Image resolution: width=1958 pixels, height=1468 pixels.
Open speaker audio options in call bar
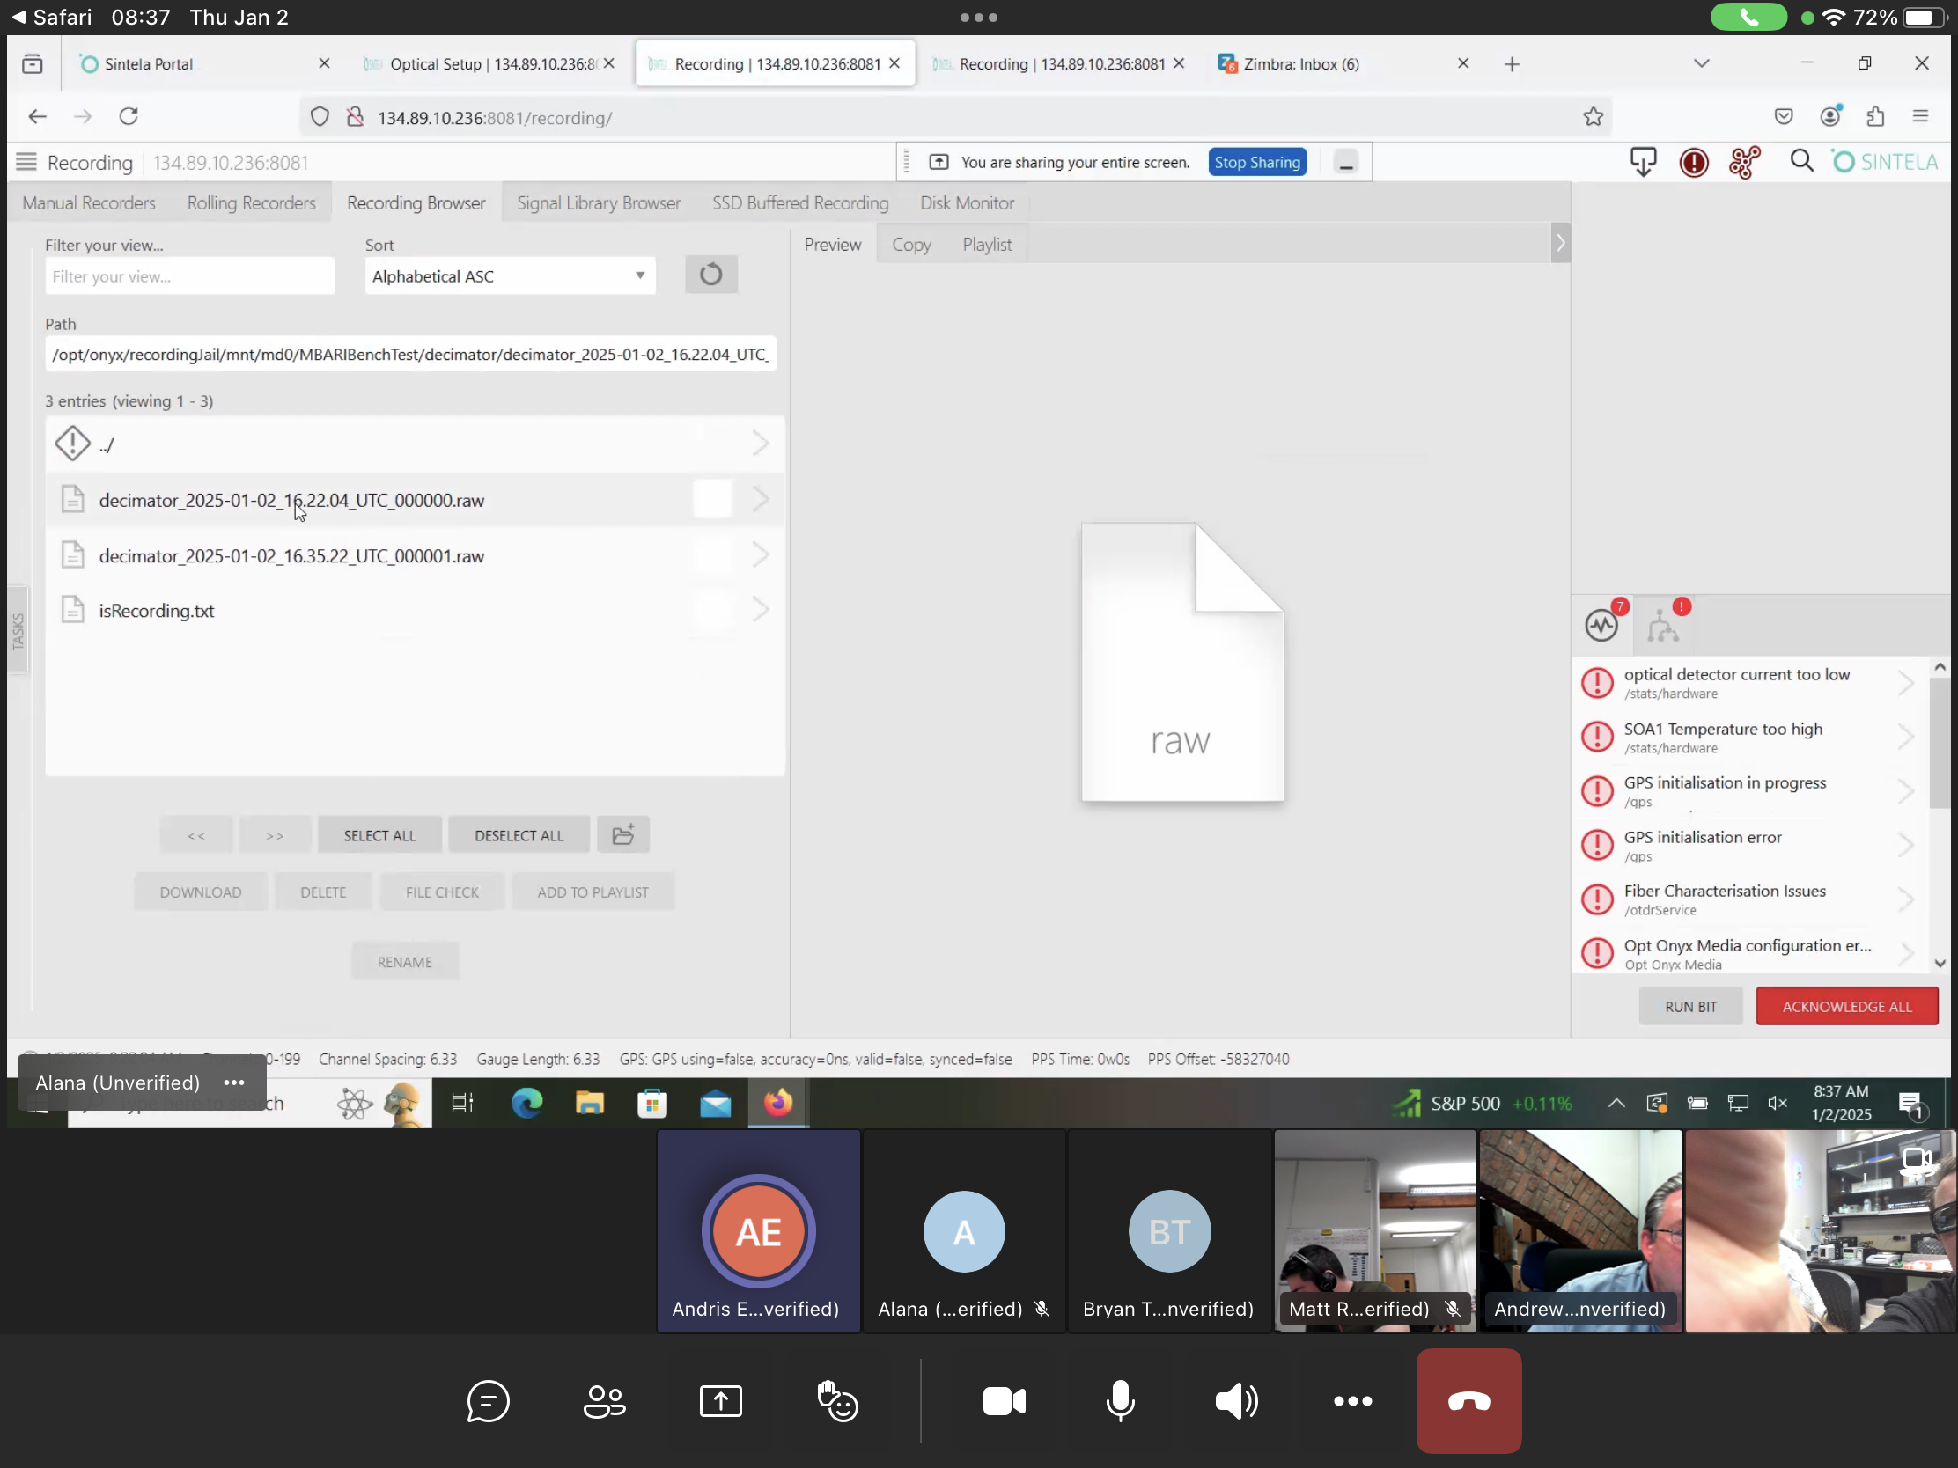(x=1237, y=1401)
